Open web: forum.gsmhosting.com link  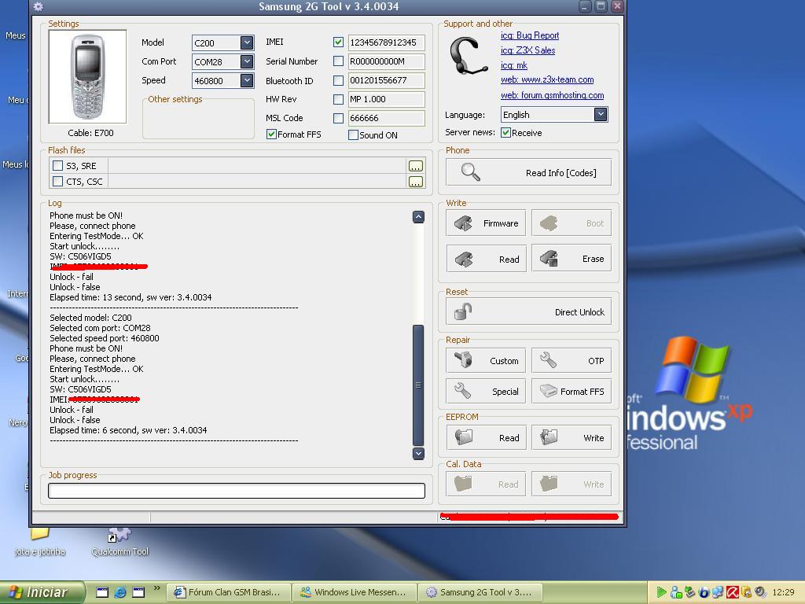tap(553, 95)
